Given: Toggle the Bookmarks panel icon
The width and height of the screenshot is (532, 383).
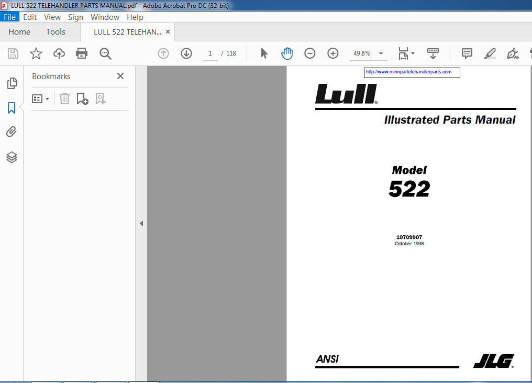Looking at the screenshot, I should (x=12, y=108).
